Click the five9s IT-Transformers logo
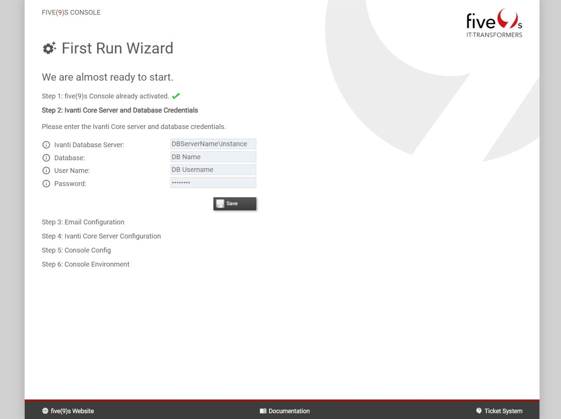Screen dimensions: 561x419 click(494, 23)
